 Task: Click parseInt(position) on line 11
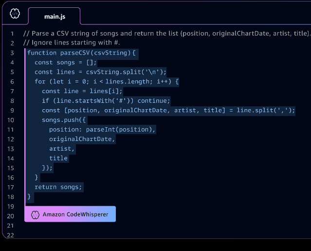[x=119, y=130]
